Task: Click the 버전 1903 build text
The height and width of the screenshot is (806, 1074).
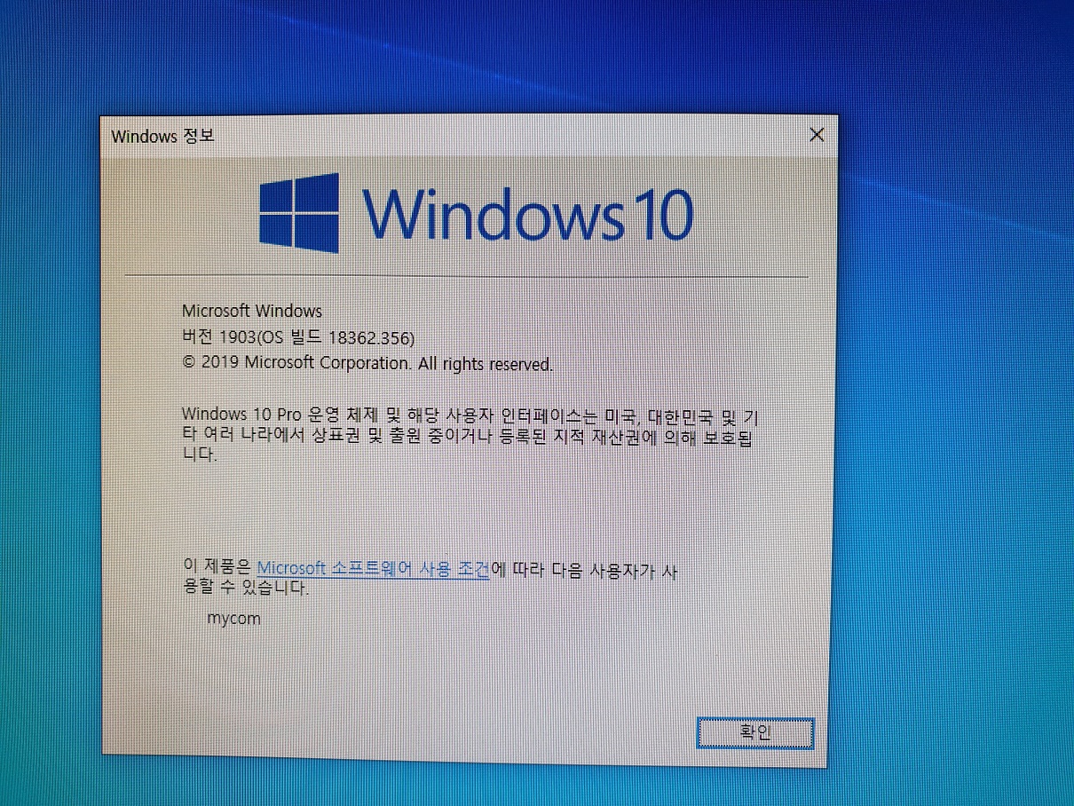Action: click(x=298, y=338)
